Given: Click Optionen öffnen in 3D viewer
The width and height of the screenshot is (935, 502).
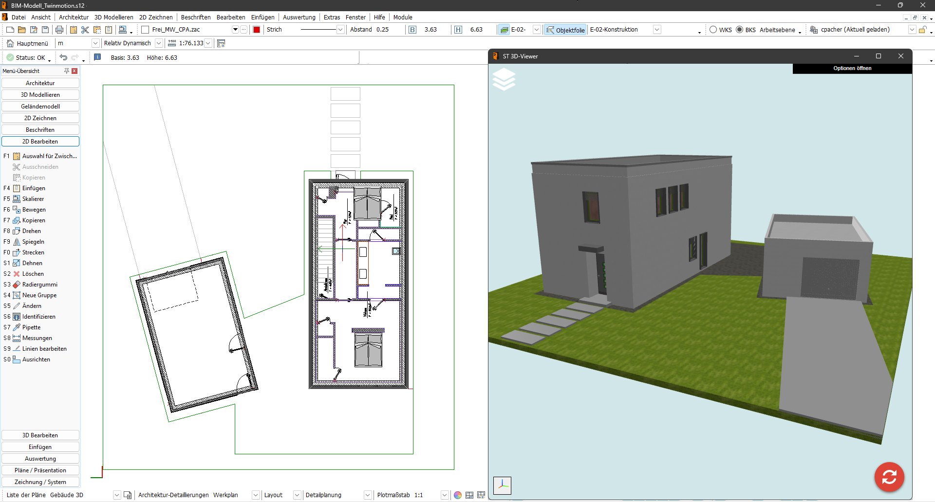Looking at the screenshot, I should [852, 69].
